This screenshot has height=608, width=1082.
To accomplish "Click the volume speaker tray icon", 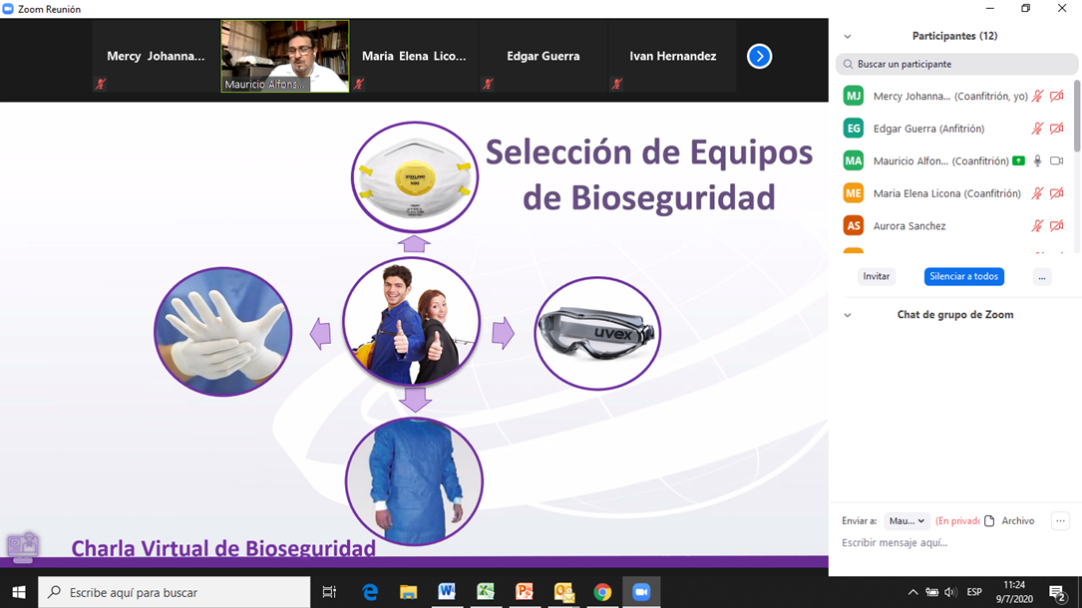I will (950, 592).
